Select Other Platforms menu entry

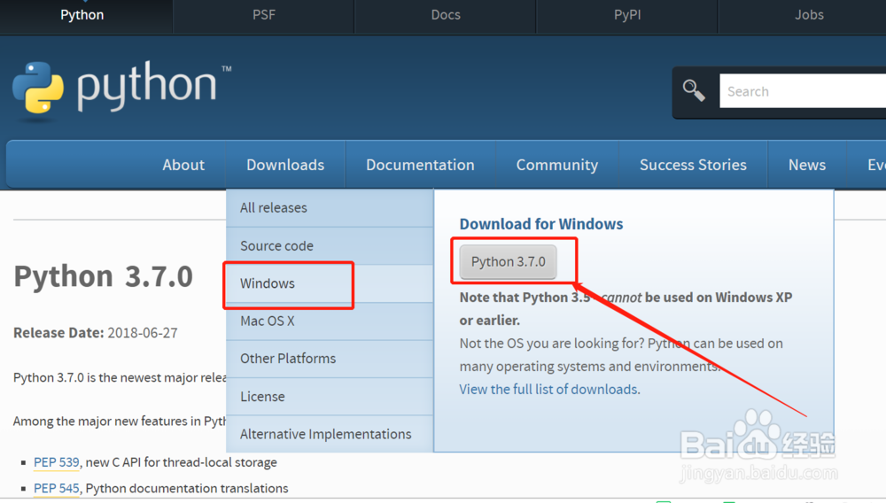[x=330, y=359]
